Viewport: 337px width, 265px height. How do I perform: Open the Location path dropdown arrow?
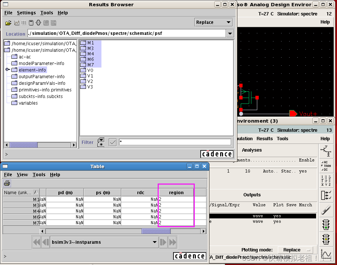[230, 33]
